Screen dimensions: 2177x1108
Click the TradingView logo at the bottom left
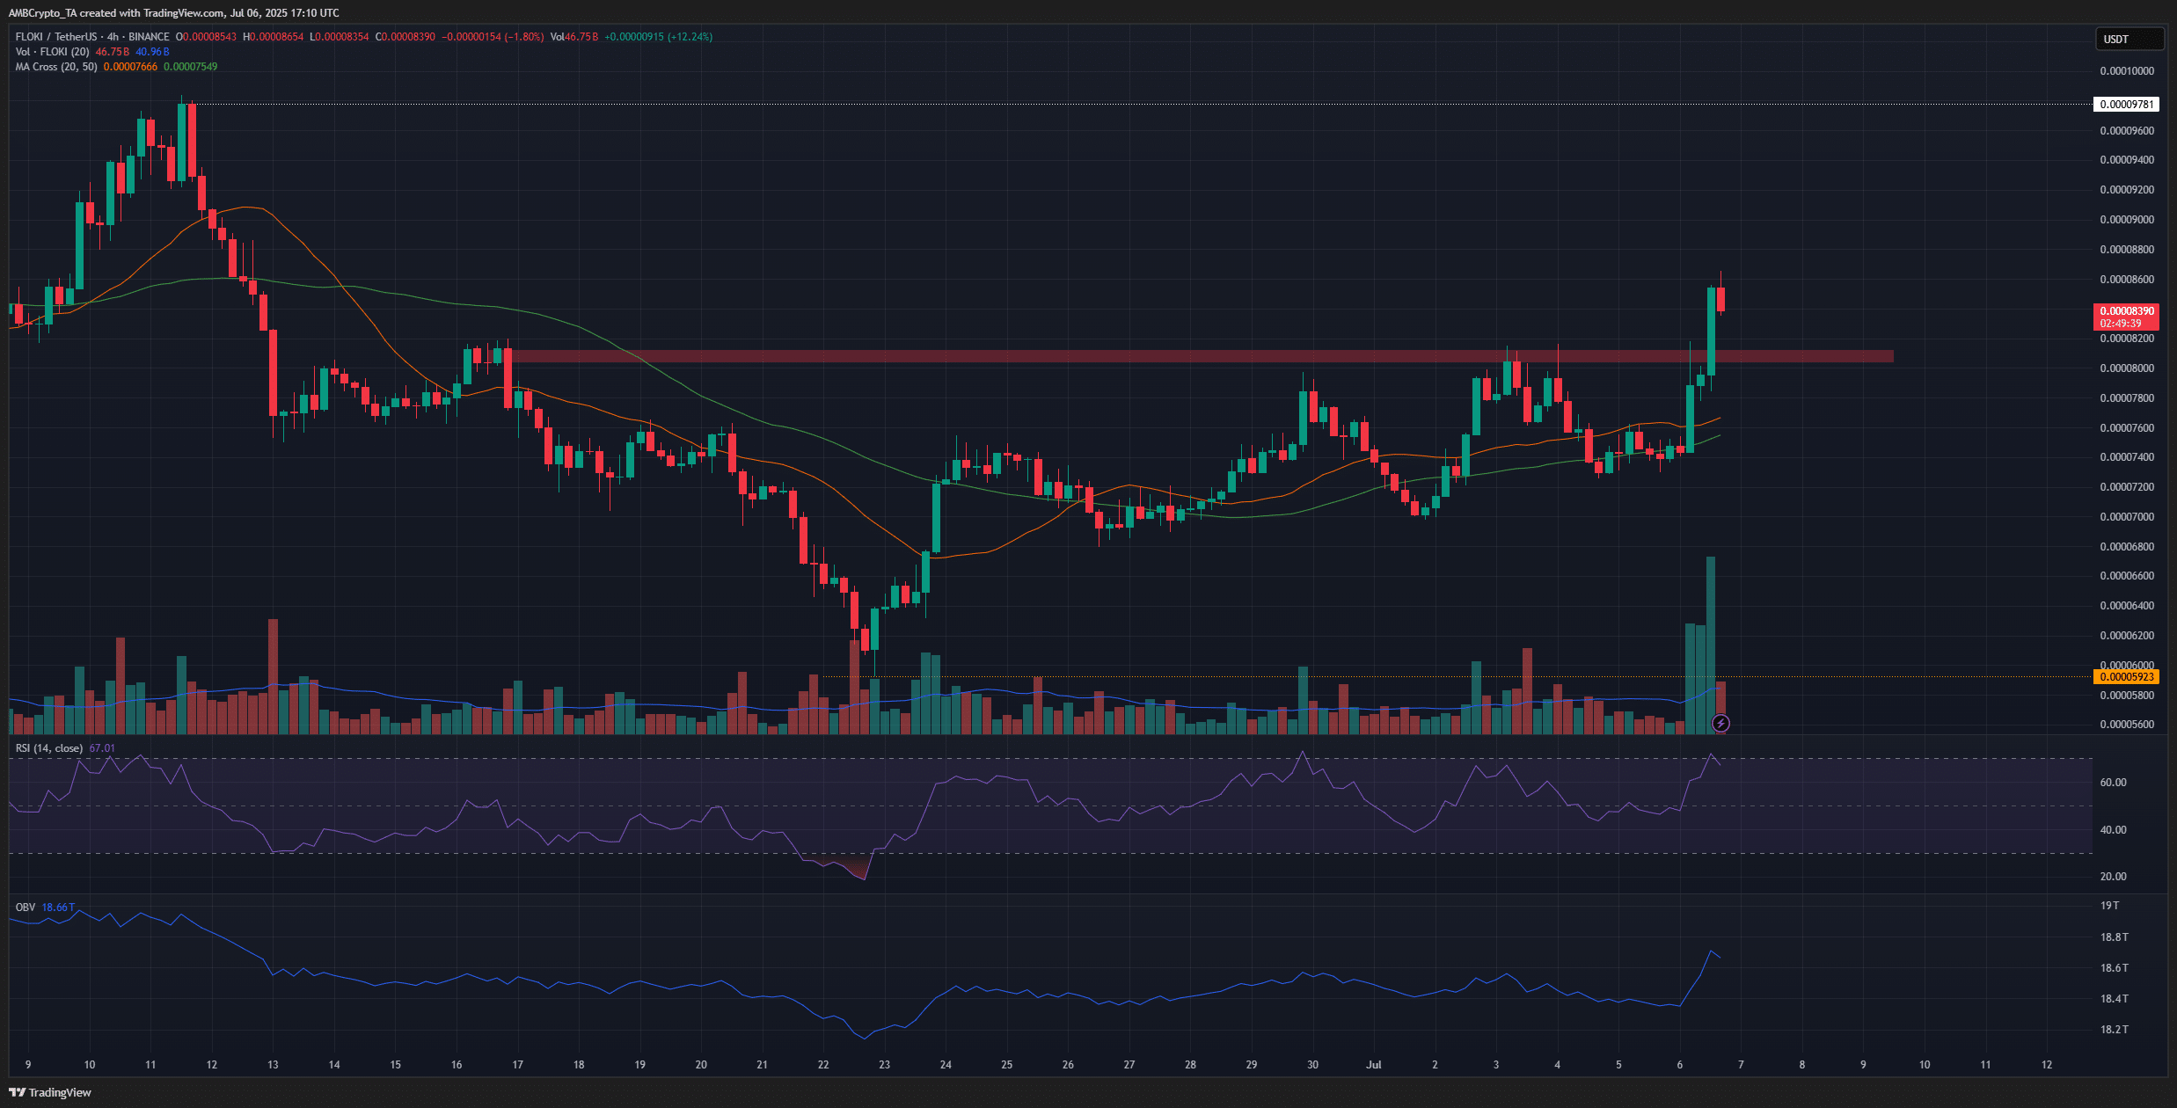click(x=50, y=1092)
